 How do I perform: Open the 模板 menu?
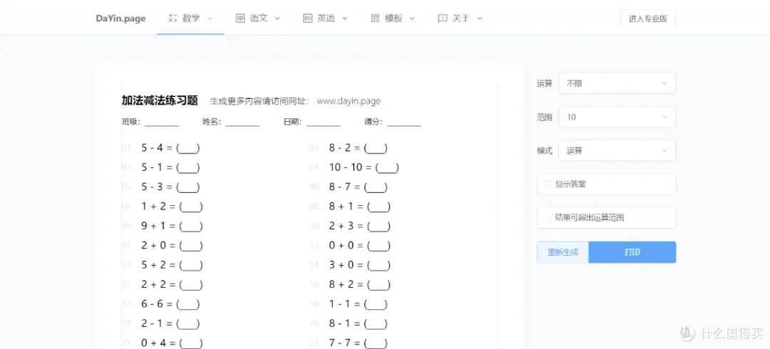pyautogui.click(x=394, y=19)
